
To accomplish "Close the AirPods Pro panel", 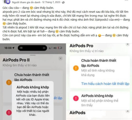I will click(x=128, y=44).
